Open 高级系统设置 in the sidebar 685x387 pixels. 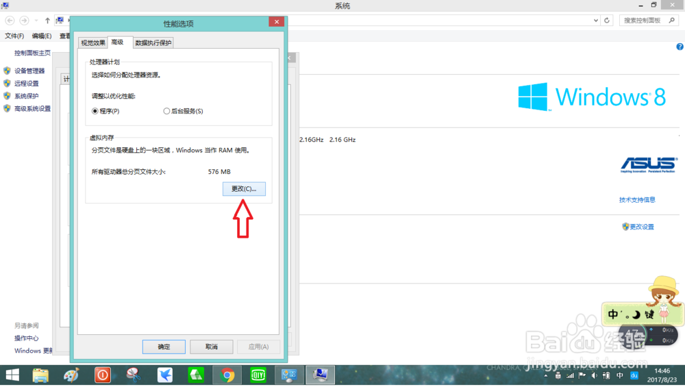(32, 109)
